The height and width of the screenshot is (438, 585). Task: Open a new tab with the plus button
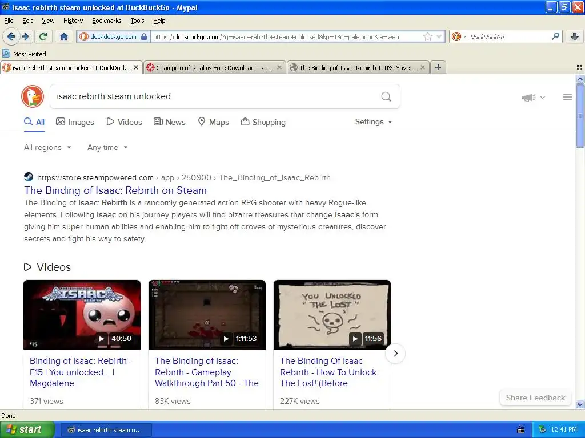tap(438, 67)
